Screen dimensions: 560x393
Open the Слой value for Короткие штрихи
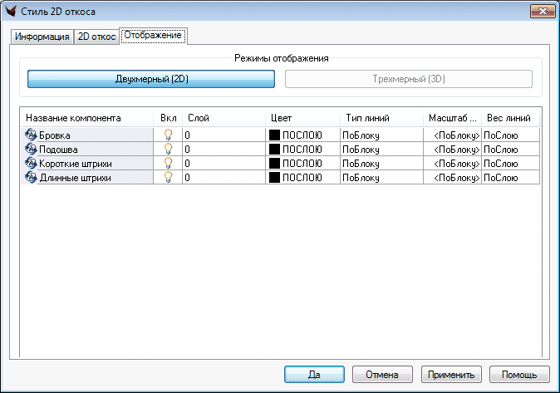click(223, 163)
